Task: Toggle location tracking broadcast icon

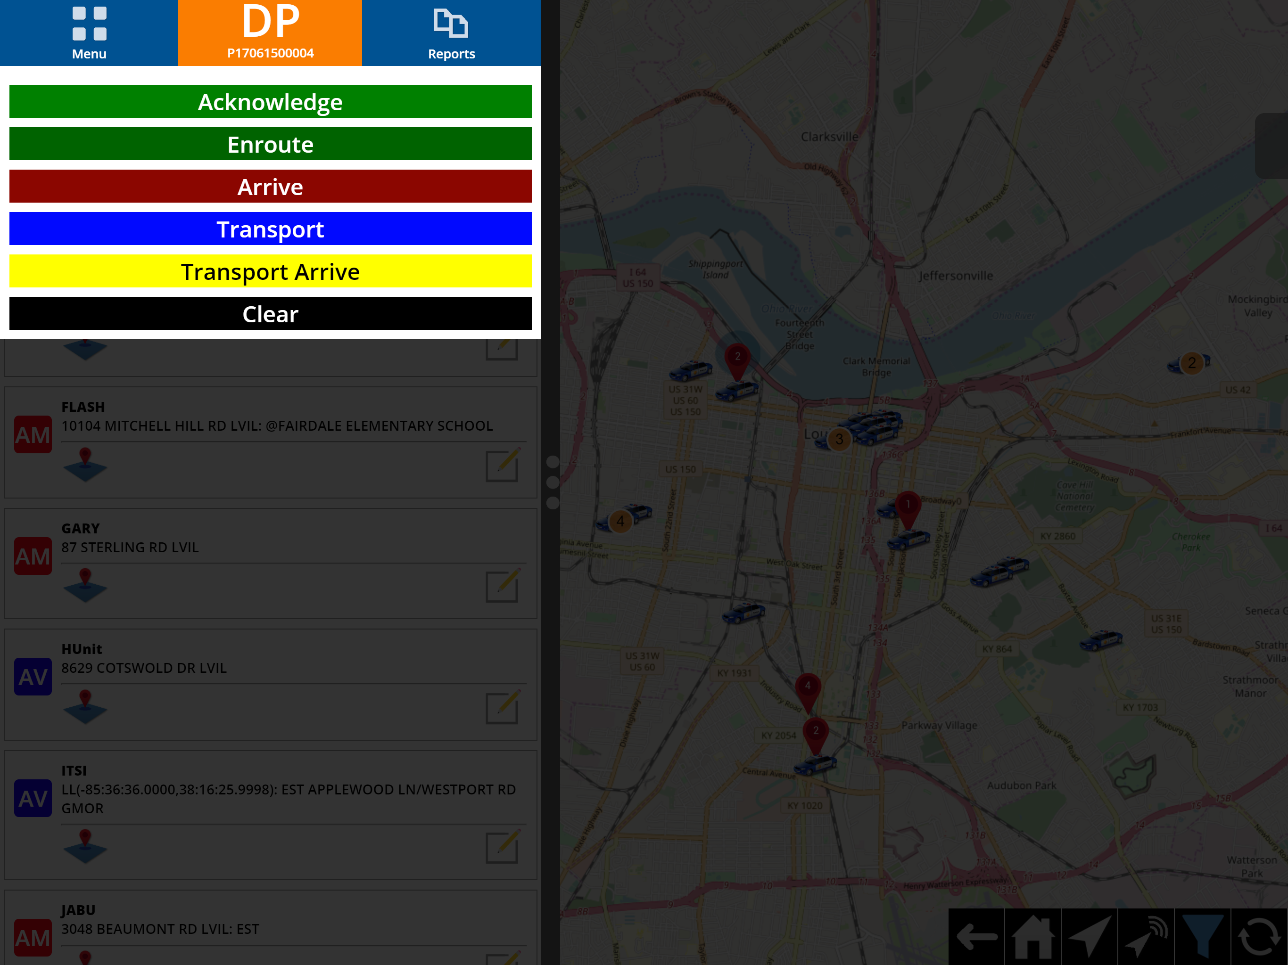Action: (1146, 937)
